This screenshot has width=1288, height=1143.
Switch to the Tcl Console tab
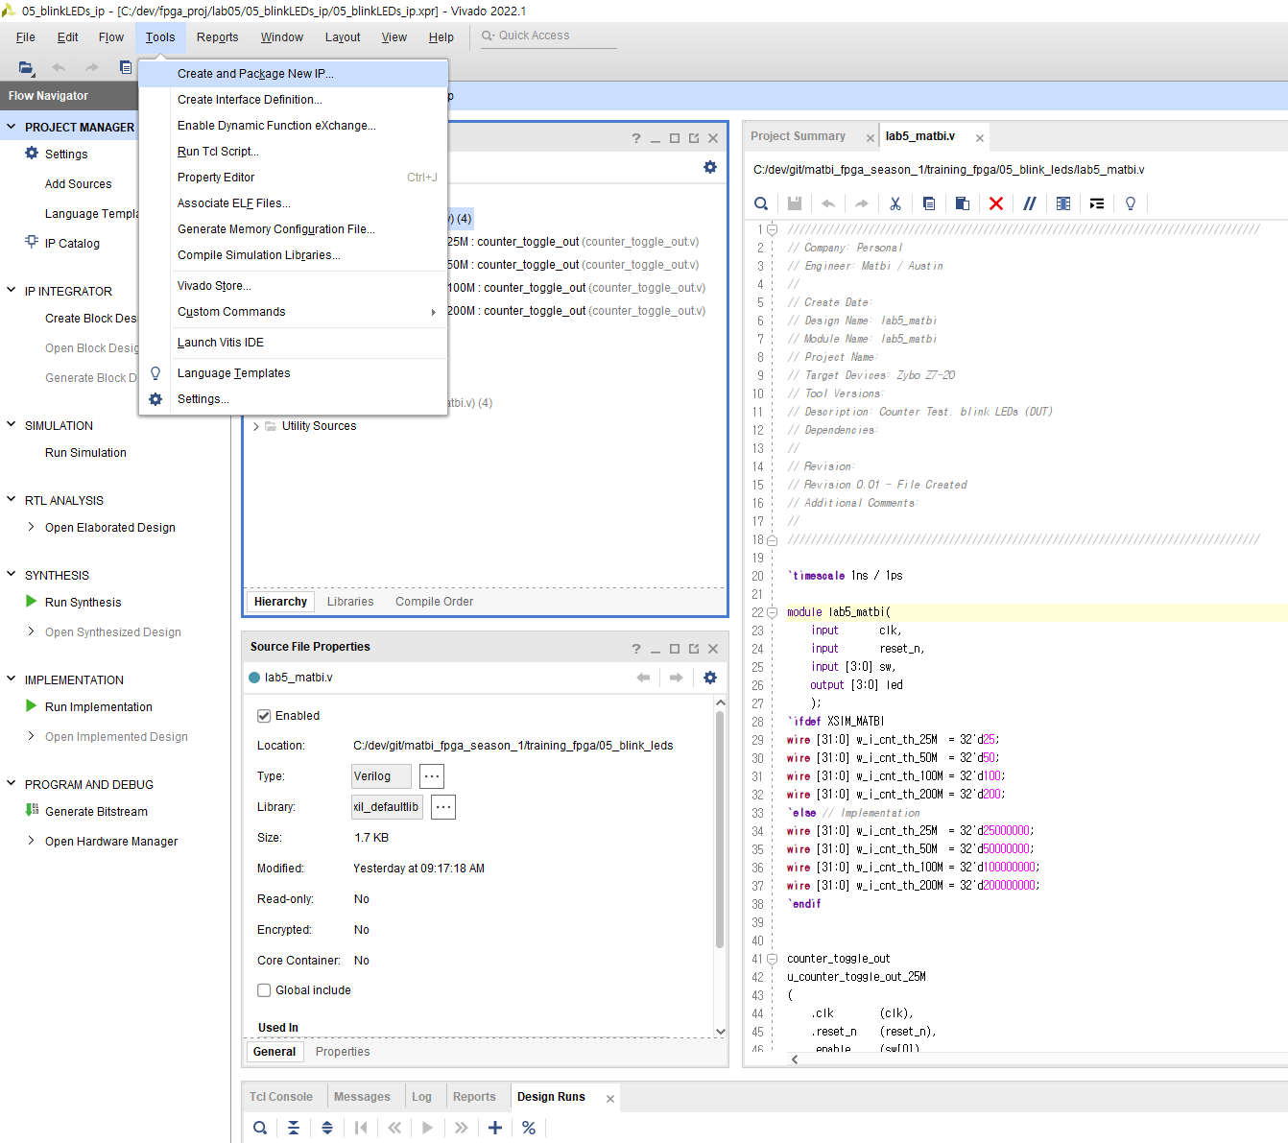(281, 1097)
